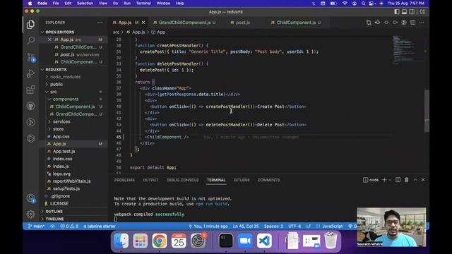452x254 pixels.
Task: Add a new terminal with plus icon
Action: tap(384, 180)
